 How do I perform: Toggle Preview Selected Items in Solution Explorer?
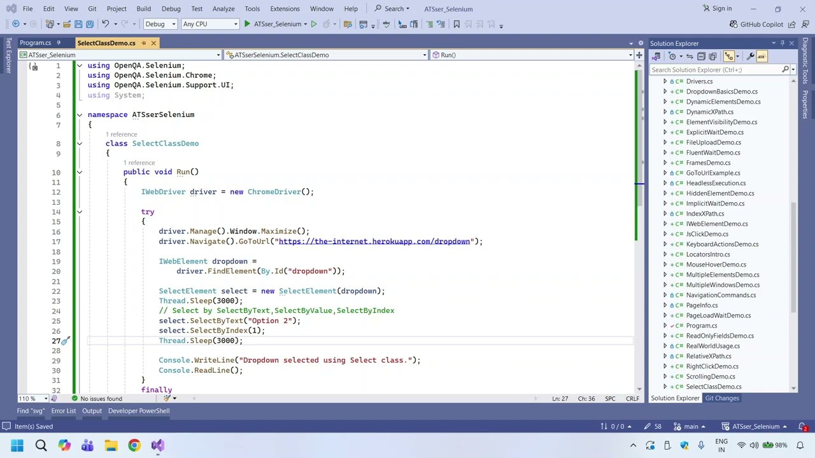(762, 56)
